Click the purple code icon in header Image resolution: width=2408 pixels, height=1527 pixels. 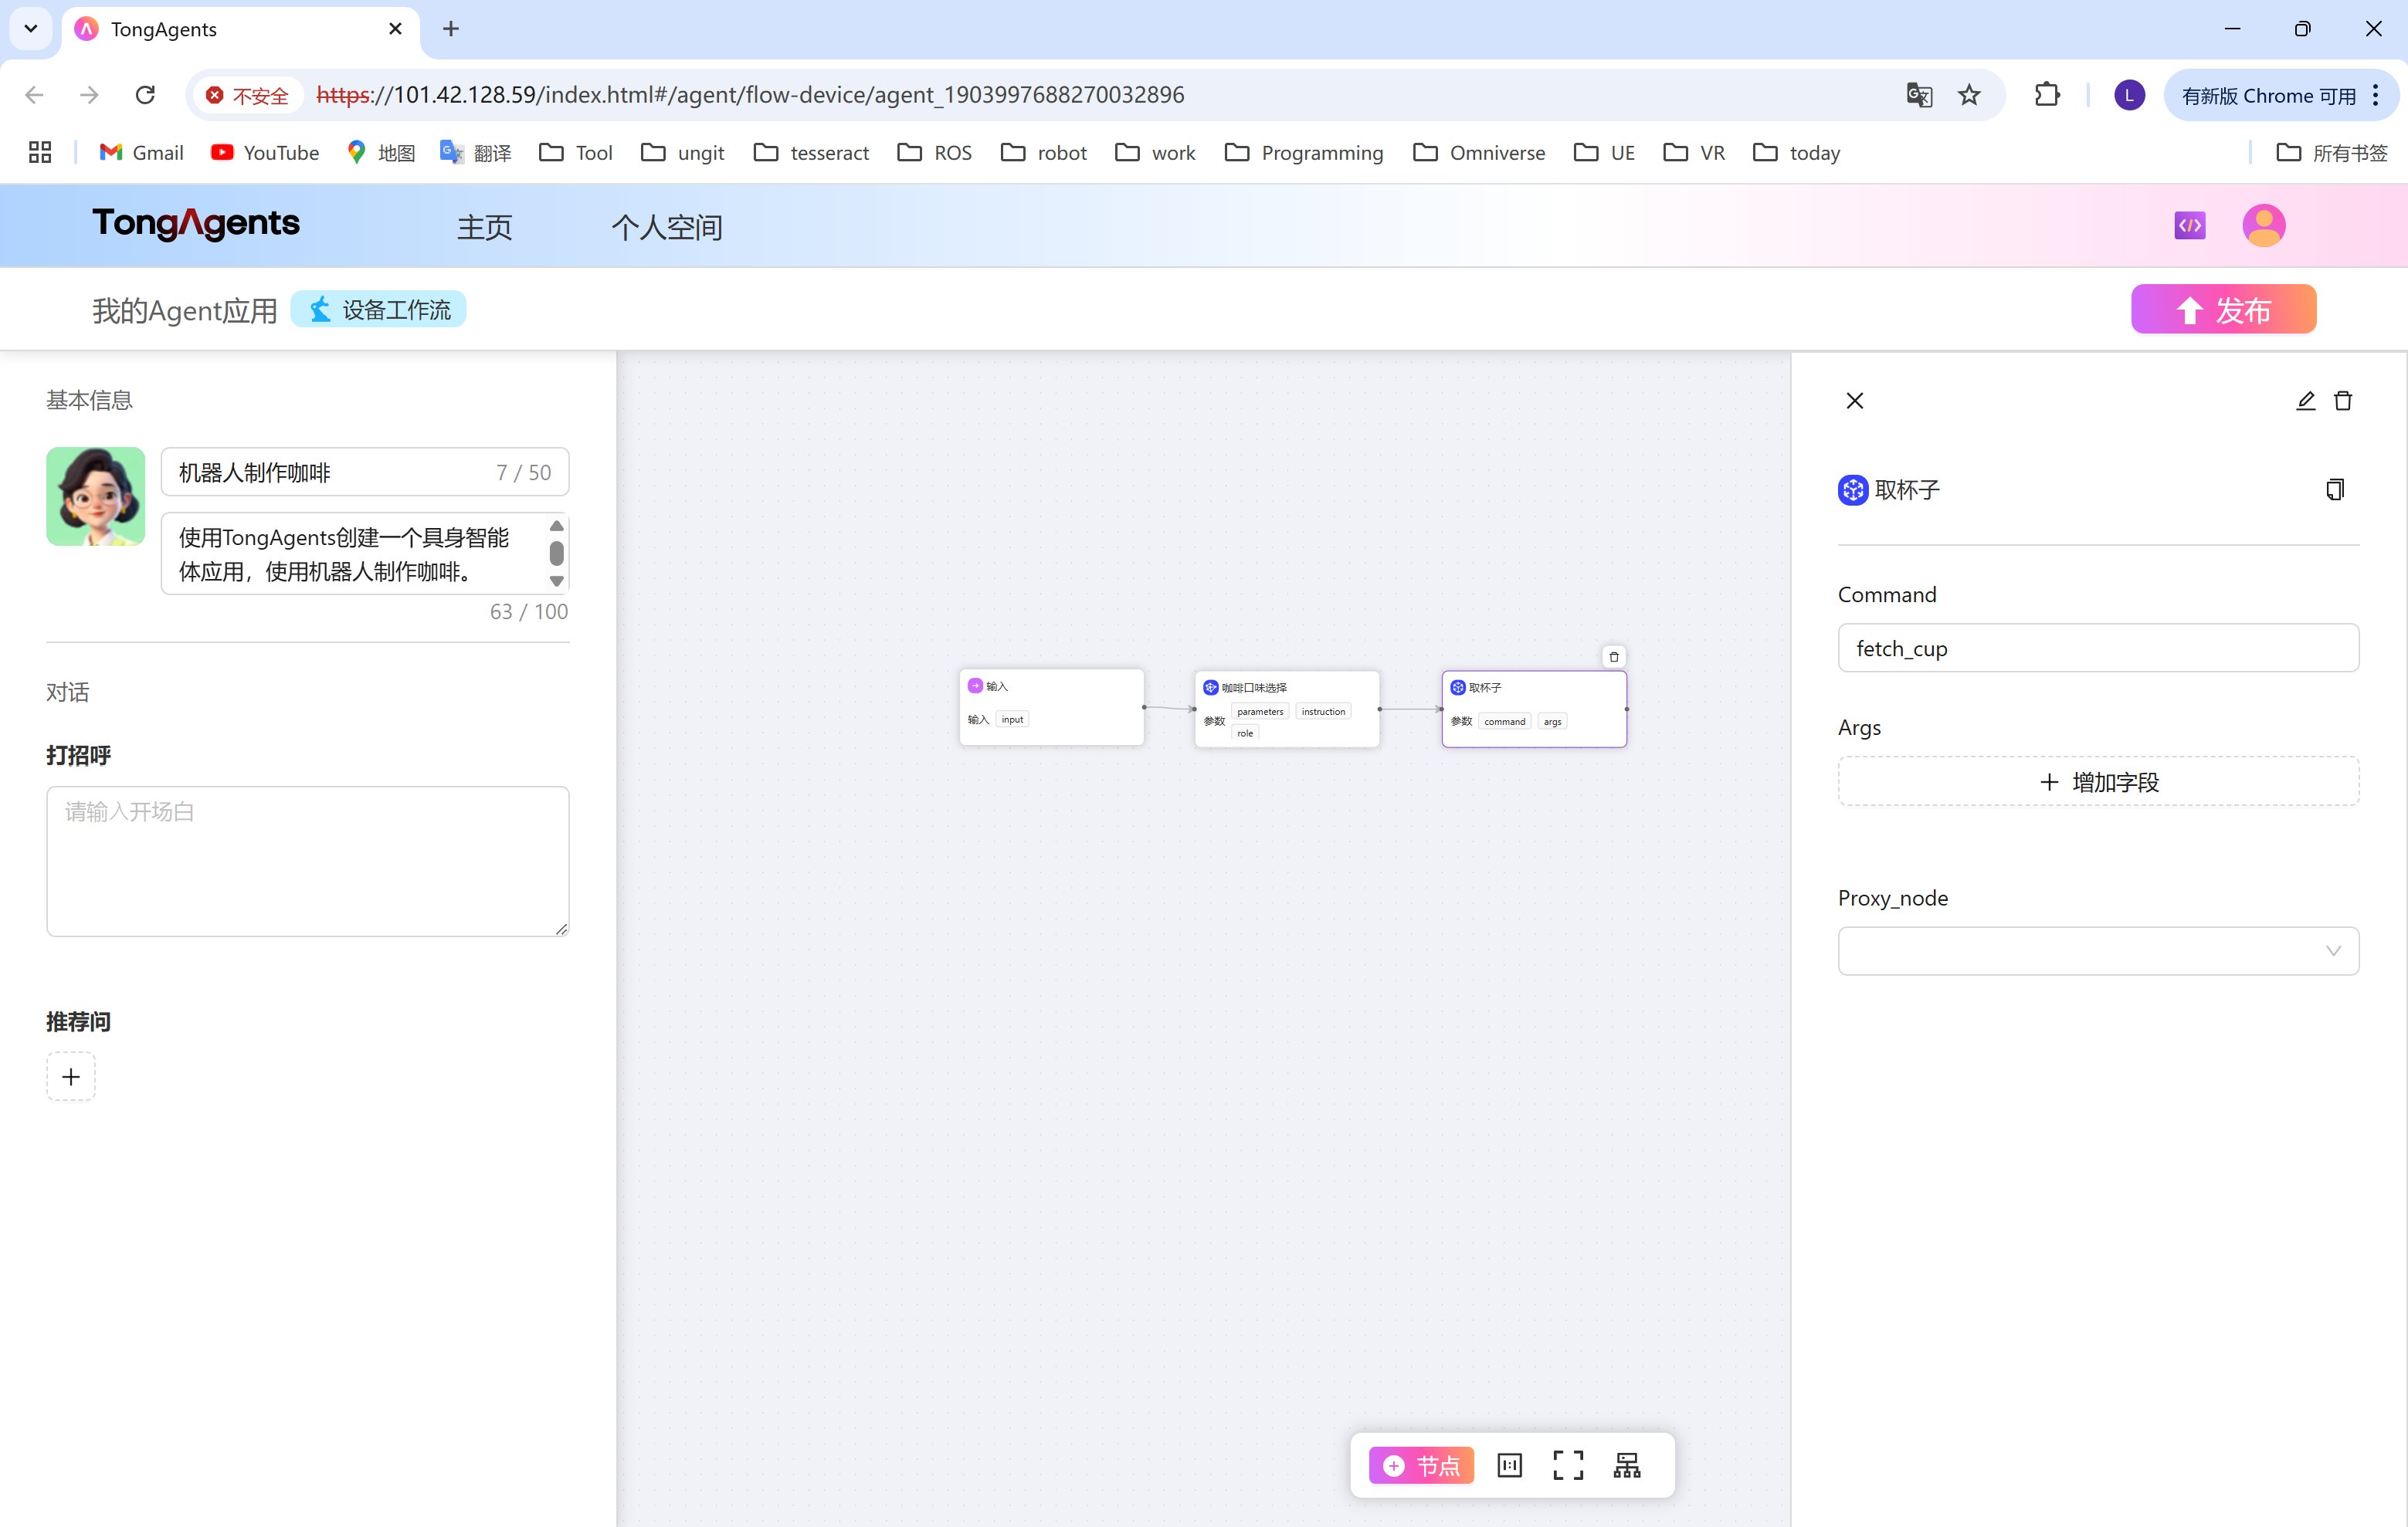(2189, 226)
